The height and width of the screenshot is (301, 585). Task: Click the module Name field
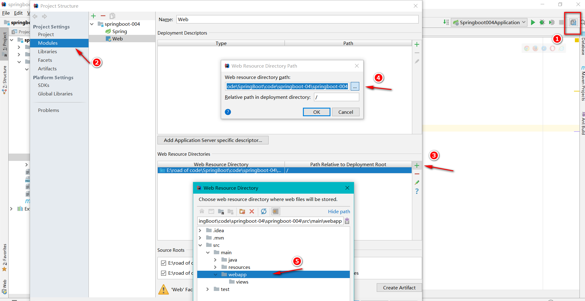[297, 19]
